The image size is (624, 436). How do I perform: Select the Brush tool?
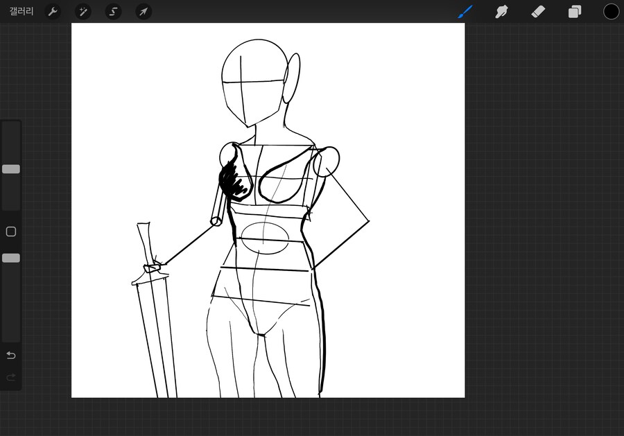[465, 12]
